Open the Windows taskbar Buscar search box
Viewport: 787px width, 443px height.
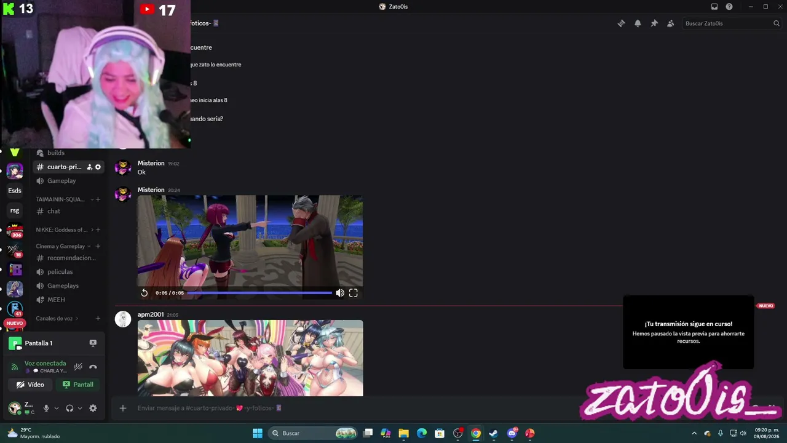coord(314,433)
